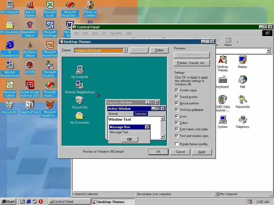
Task: Open the Go menu in Control Panel
Action: click(104, 33)
